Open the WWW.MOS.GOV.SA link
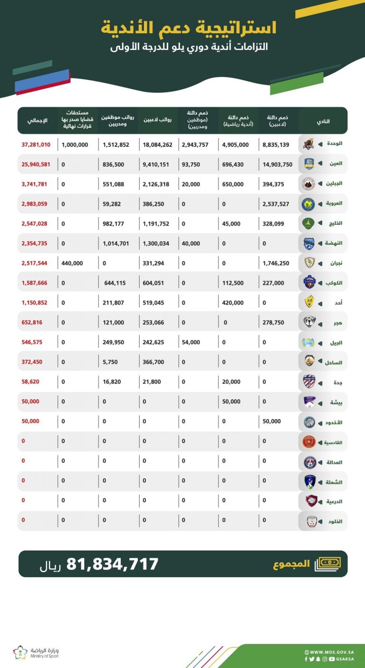The image size is (365, 668). (332, 652)
